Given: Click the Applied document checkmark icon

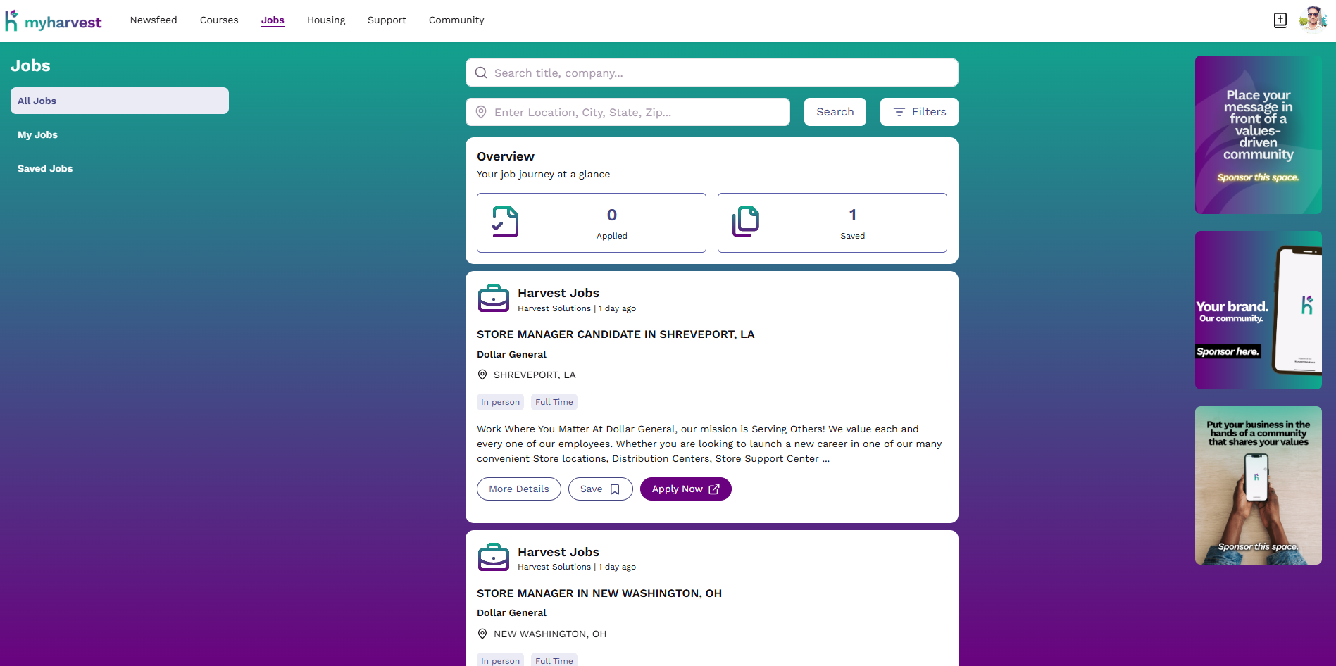Looking at the screenshot, I should 505,222.
